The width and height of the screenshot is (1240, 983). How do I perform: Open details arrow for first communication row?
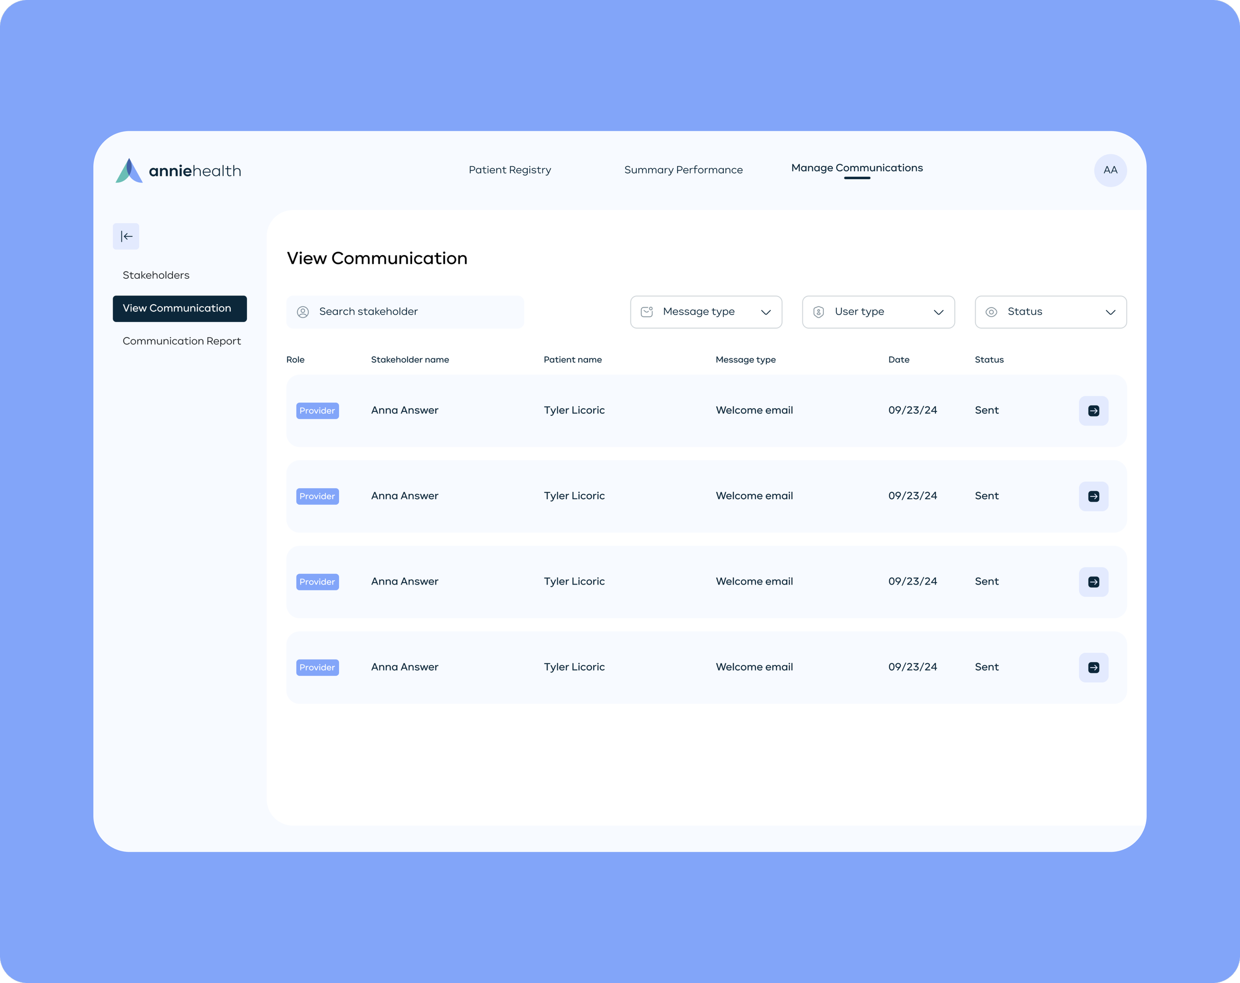(x=1093, y=411)
